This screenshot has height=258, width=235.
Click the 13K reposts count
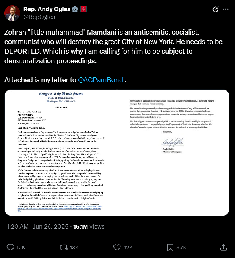click(74, 247)
